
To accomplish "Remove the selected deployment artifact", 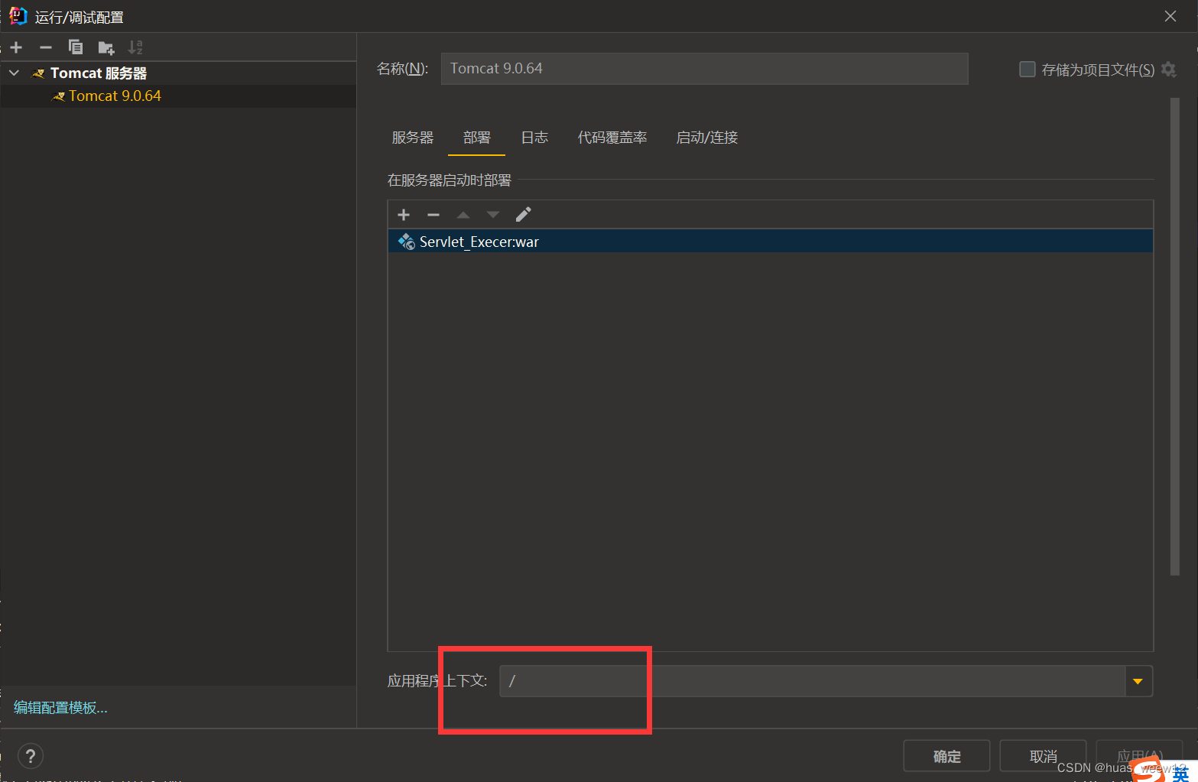I will coord(433,215).
